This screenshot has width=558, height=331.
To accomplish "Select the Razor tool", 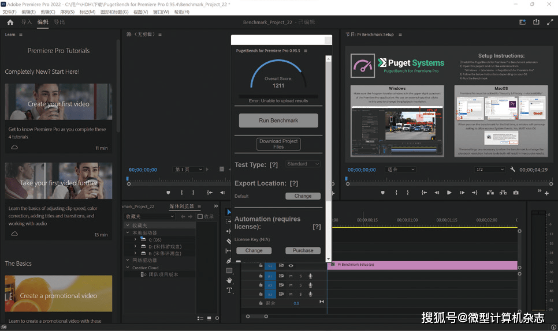I will [229, 241].
